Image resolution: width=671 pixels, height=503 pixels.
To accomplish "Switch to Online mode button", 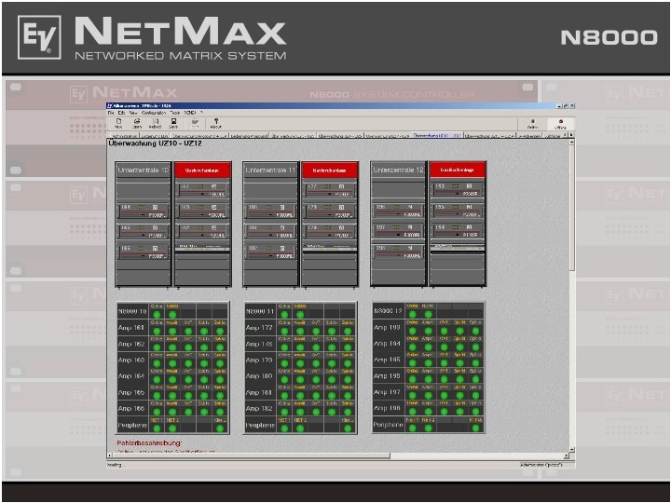I will coord(532,124).
